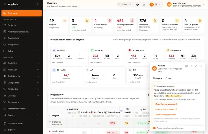Click All late merge requests link
Screen dimensions: 208x134
click(x=166, y=115)
